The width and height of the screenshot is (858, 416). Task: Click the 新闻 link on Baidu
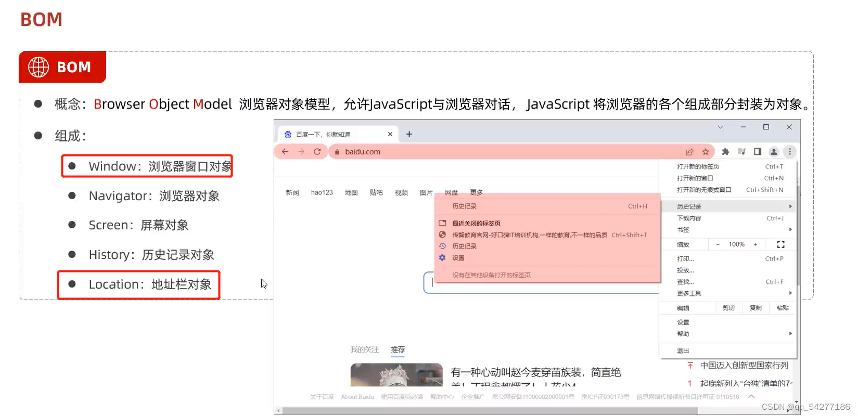click(292, 192)
